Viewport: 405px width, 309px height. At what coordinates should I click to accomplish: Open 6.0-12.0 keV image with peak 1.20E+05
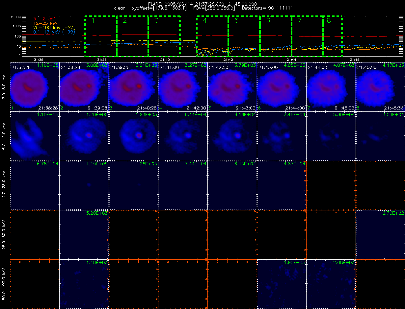click(84, 136)
